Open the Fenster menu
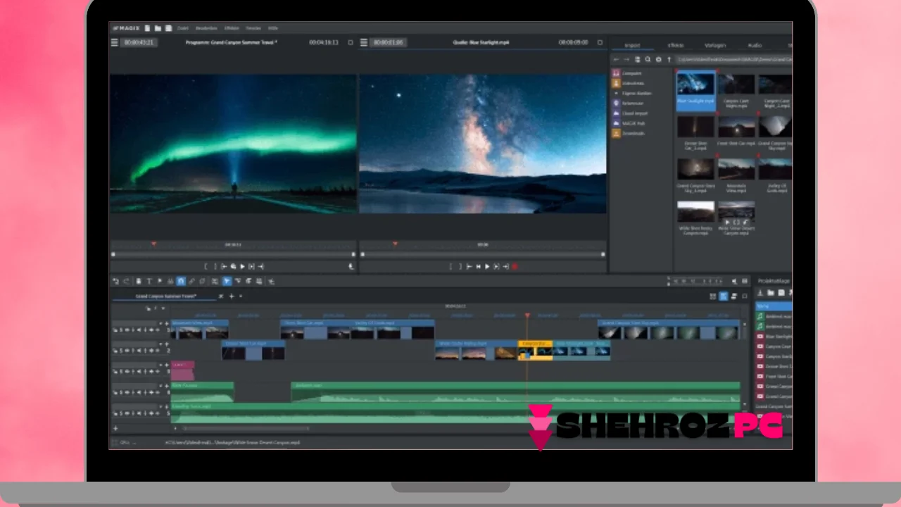 point(253,28)
